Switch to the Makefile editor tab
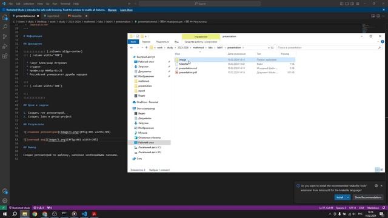 click(x=76, y=16)
